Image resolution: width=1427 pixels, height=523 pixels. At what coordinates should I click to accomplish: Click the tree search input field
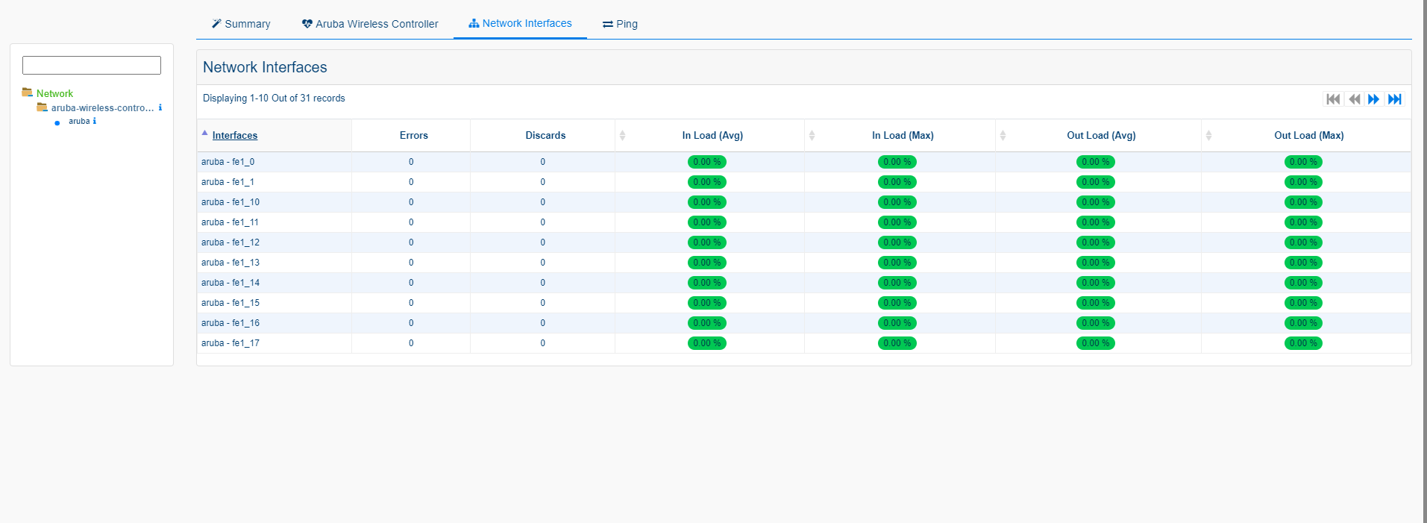[x=92, y=66]
